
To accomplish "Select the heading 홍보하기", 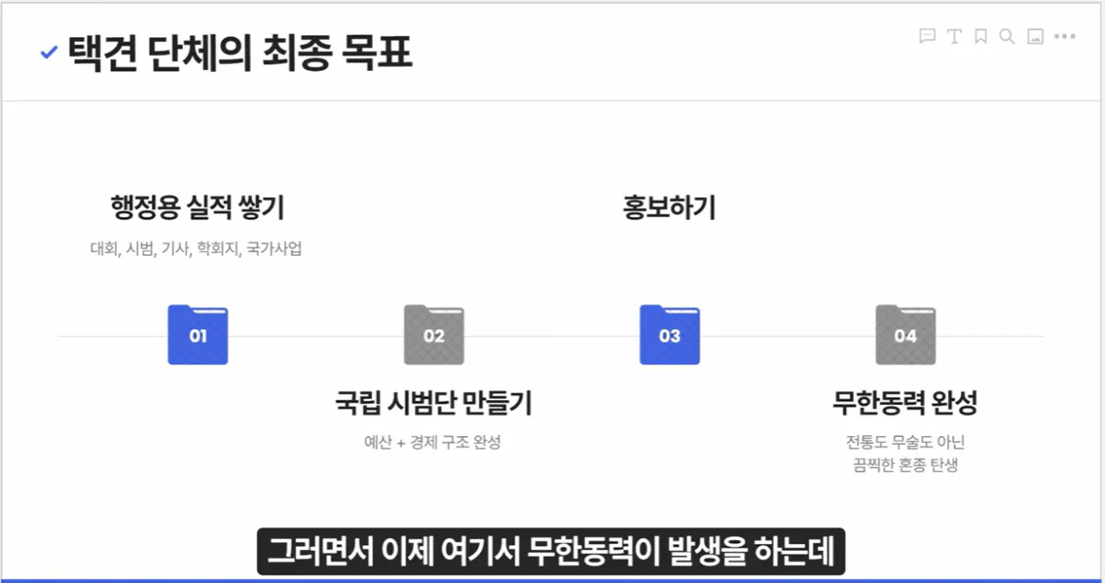I will click(669, 208).
